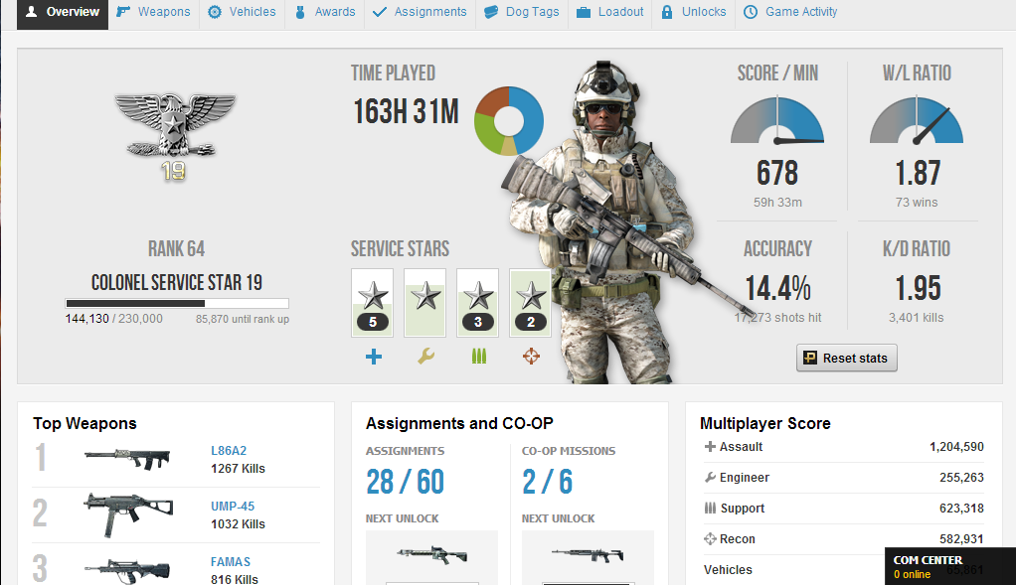Click the Support ammo icon in Multiplayer Score
Image resolution: width=1016 pixels, height=585 pixels.
click(710, 508)
